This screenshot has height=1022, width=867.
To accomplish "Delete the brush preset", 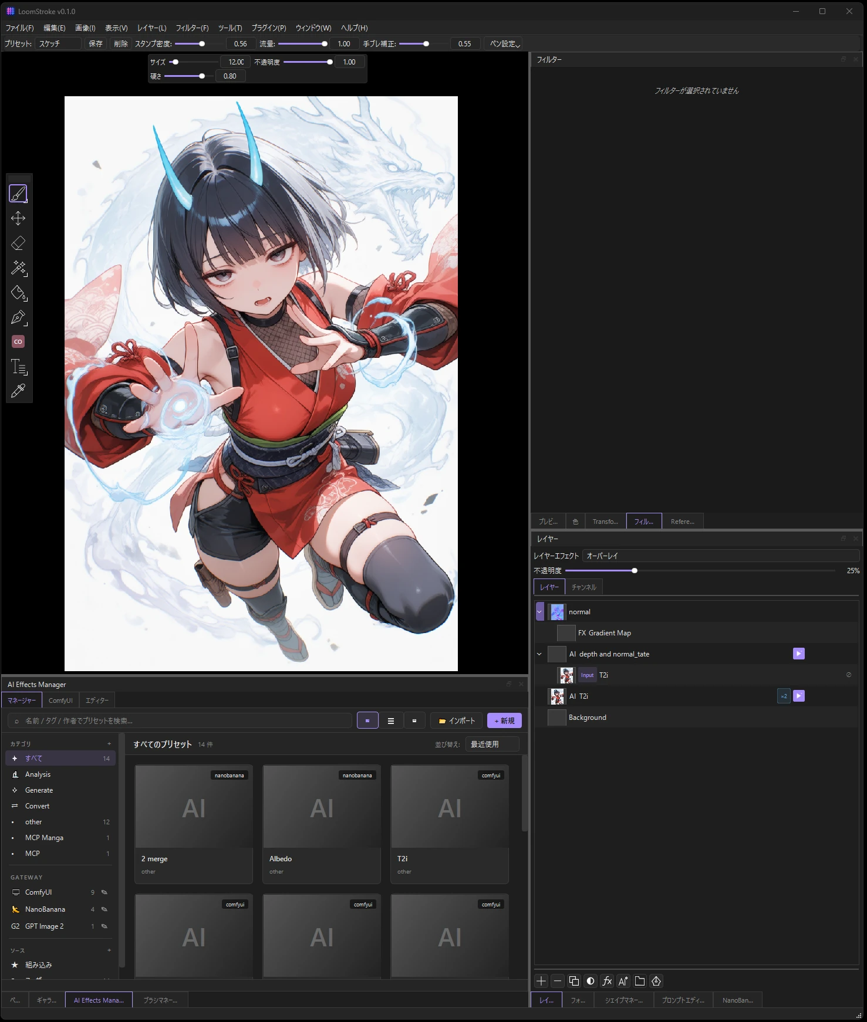I will click(x=120, y=43).
